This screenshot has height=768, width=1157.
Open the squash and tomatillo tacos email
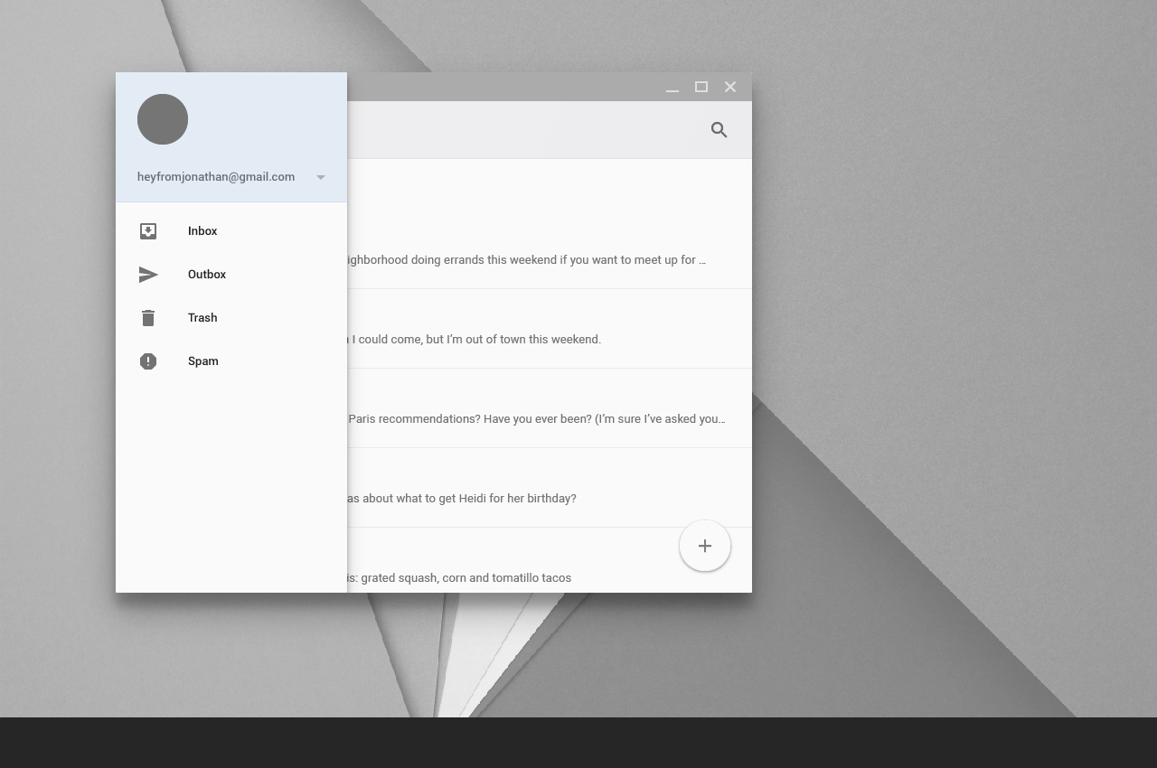point(459,577)
